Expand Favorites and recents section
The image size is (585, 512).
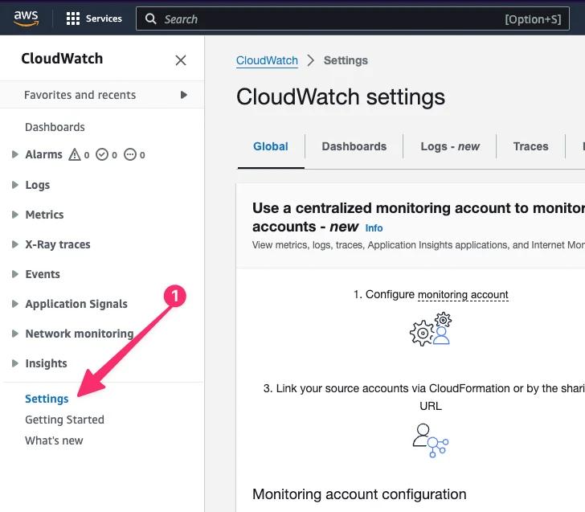184,95
